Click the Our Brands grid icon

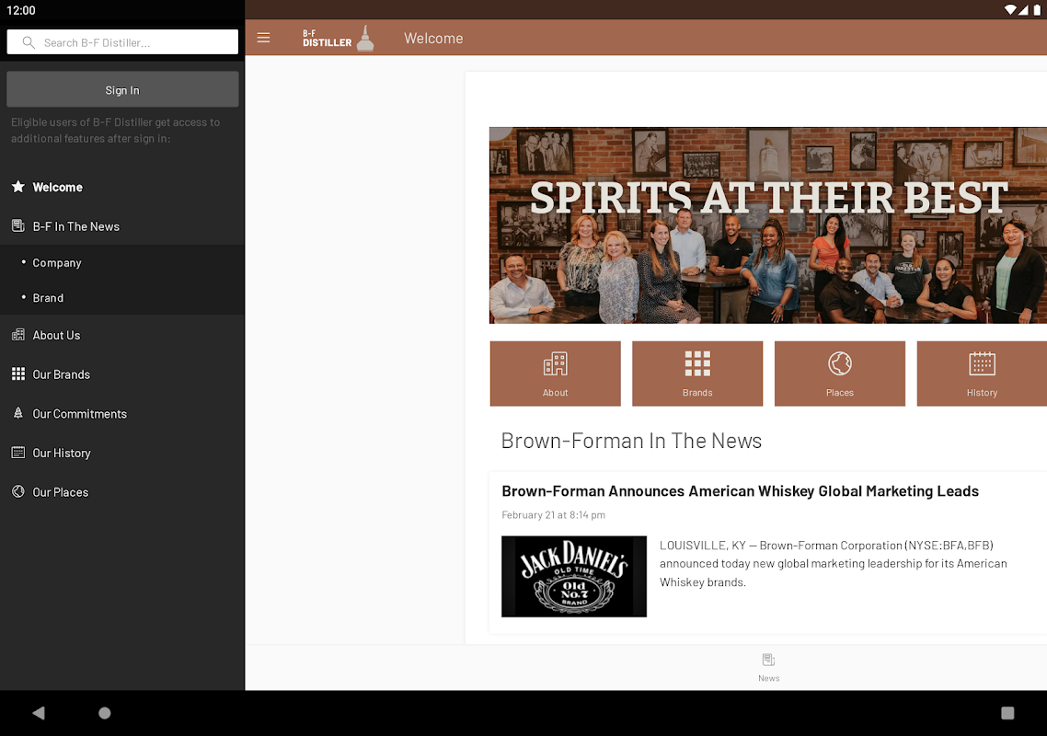point(18,374)
